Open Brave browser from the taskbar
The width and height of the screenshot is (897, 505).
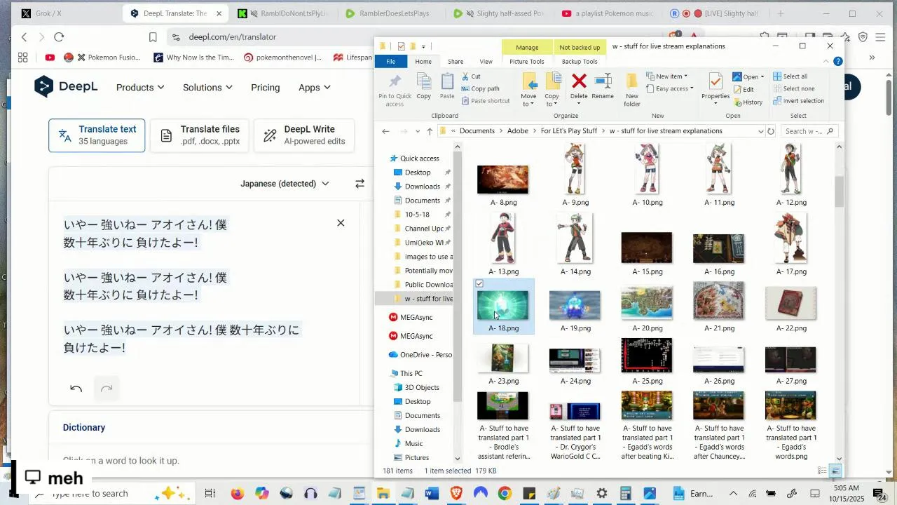(456, 494)
